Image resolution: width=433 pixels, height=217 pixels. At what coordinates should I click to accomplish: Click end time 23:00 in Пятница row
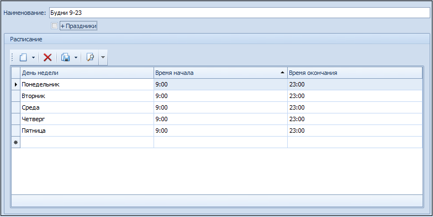(355, 131)
